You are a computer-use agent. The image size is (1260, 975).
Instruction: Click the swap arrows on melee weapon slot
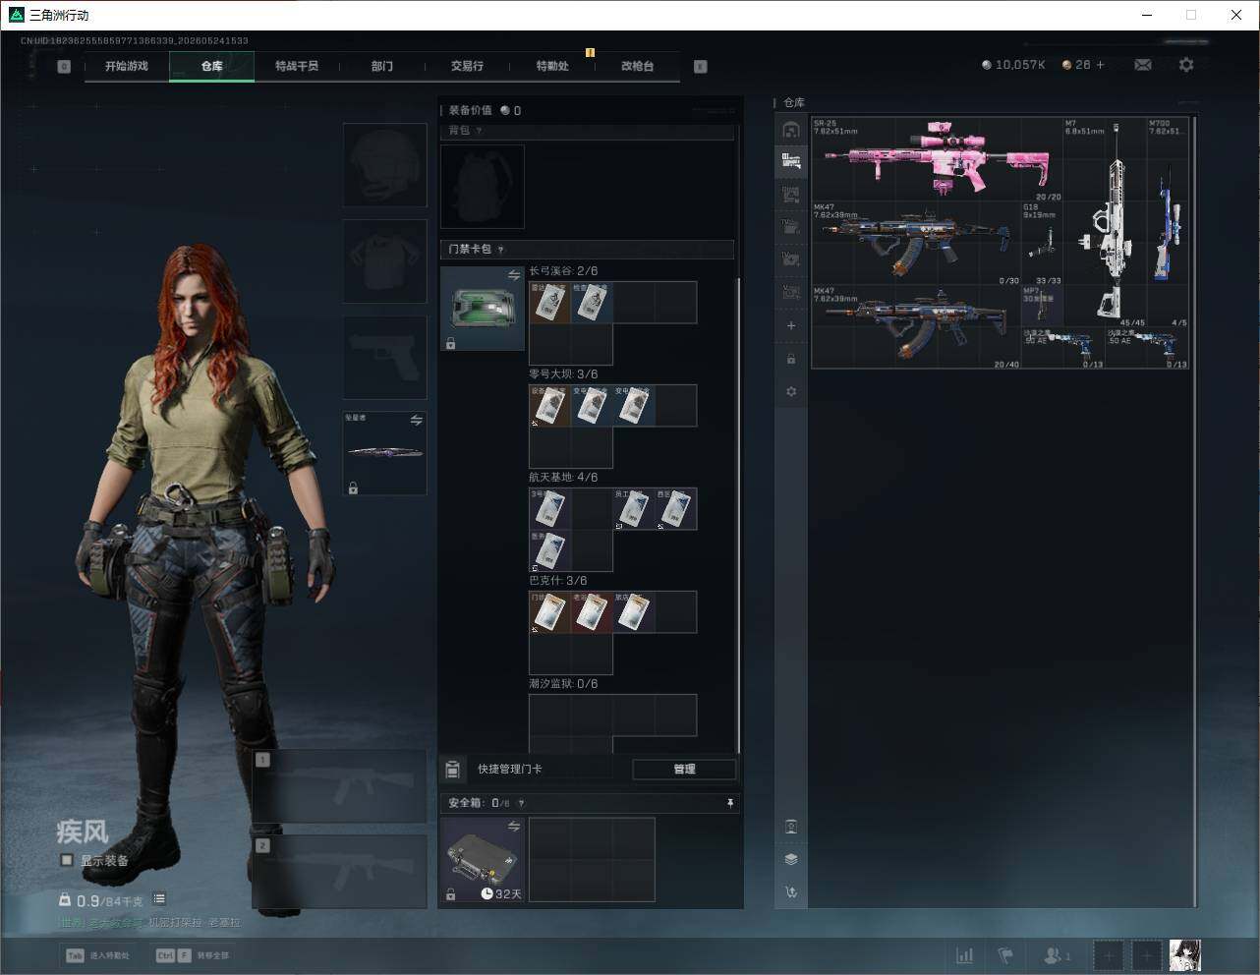(416, 420)
